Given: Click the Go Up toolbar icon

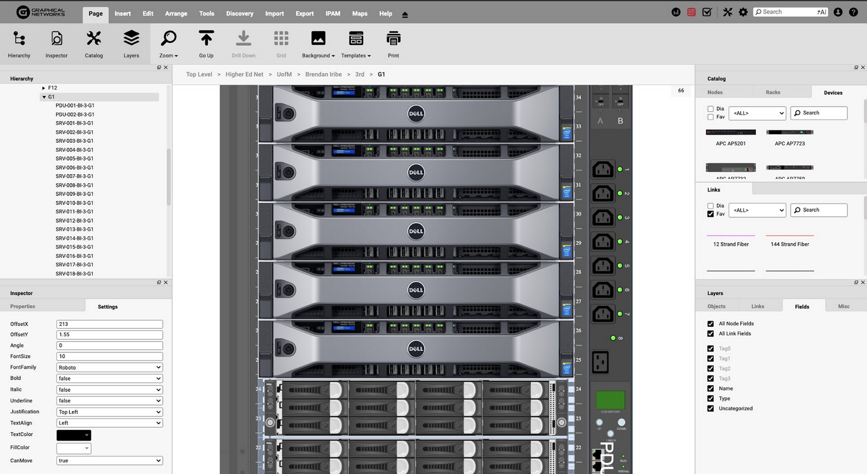Looking at the screenshot, I should (x=206, y=44).
